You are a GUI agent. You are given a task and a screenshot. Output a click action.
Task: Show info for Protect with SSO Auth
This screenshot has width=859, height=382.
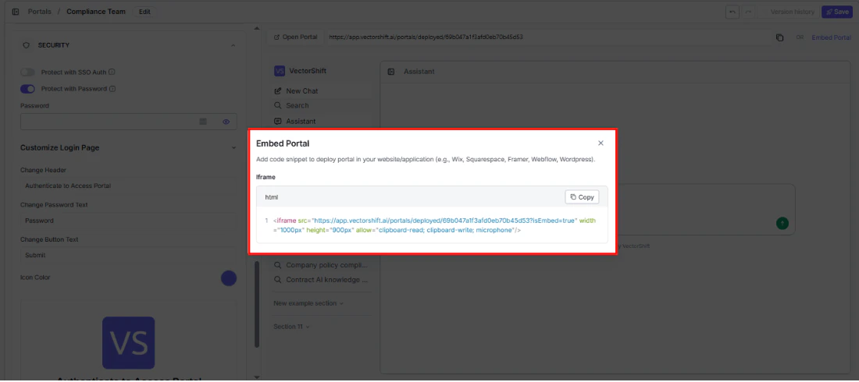pos(112,73)
